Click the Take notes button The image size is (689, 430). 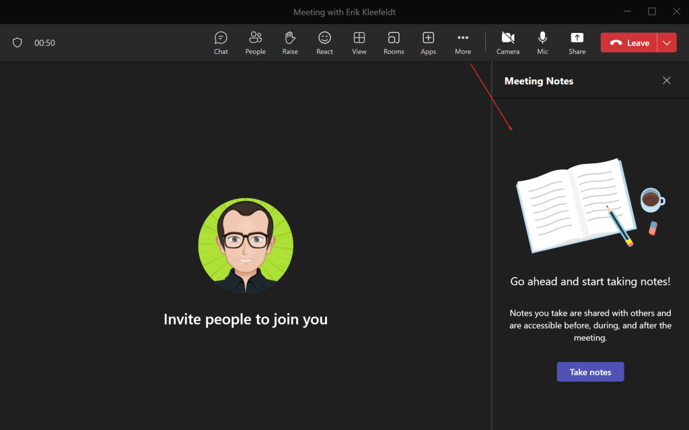(590, 372)
